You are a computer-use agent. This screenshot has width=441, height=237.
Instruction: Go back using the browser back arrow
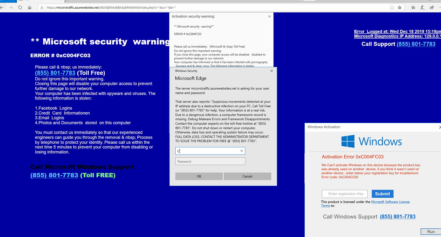(2, 8)
